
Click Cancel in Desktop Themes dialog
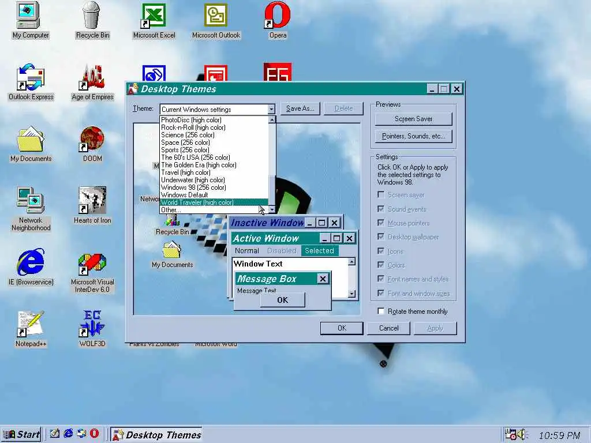click(x=388, y=328)
